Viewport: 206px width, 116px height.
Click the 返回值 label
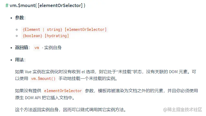[22, 47]
